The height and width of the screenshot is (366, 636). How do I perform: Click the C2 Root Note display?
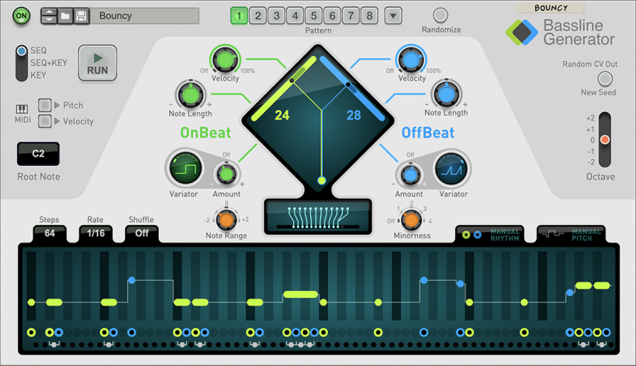38,154
